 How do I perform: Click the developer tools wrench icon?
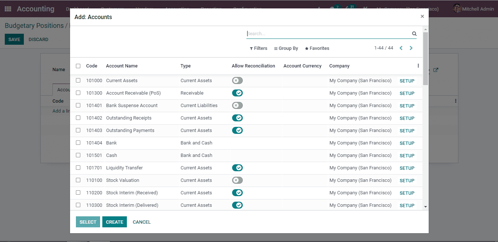[x=365, y=9]
